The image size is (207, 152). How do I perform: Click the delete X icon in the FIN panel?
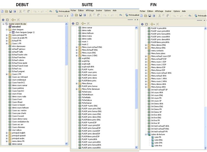click(158, 24)
